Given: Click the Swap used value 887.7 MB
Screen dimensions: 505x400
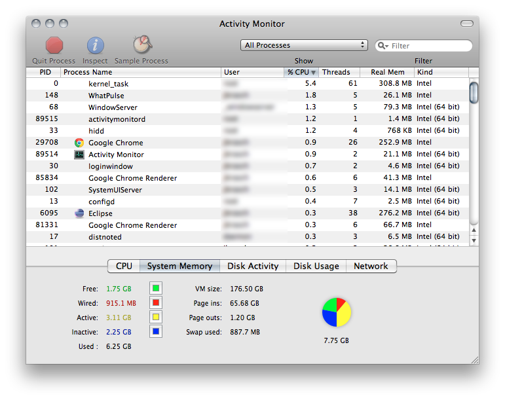Looking at the screenshot, I should click(245, 332).
